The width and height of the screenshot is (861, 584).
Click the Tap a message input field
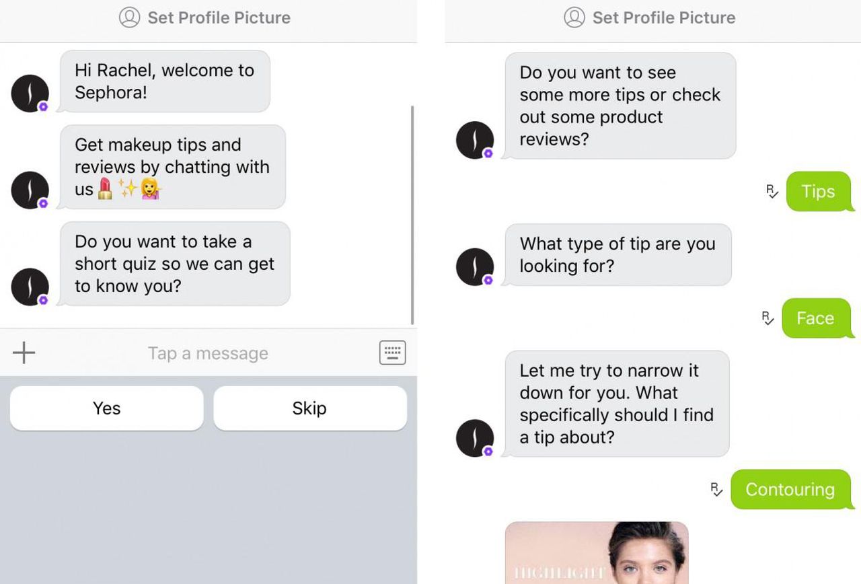click(x=208, y=353)
